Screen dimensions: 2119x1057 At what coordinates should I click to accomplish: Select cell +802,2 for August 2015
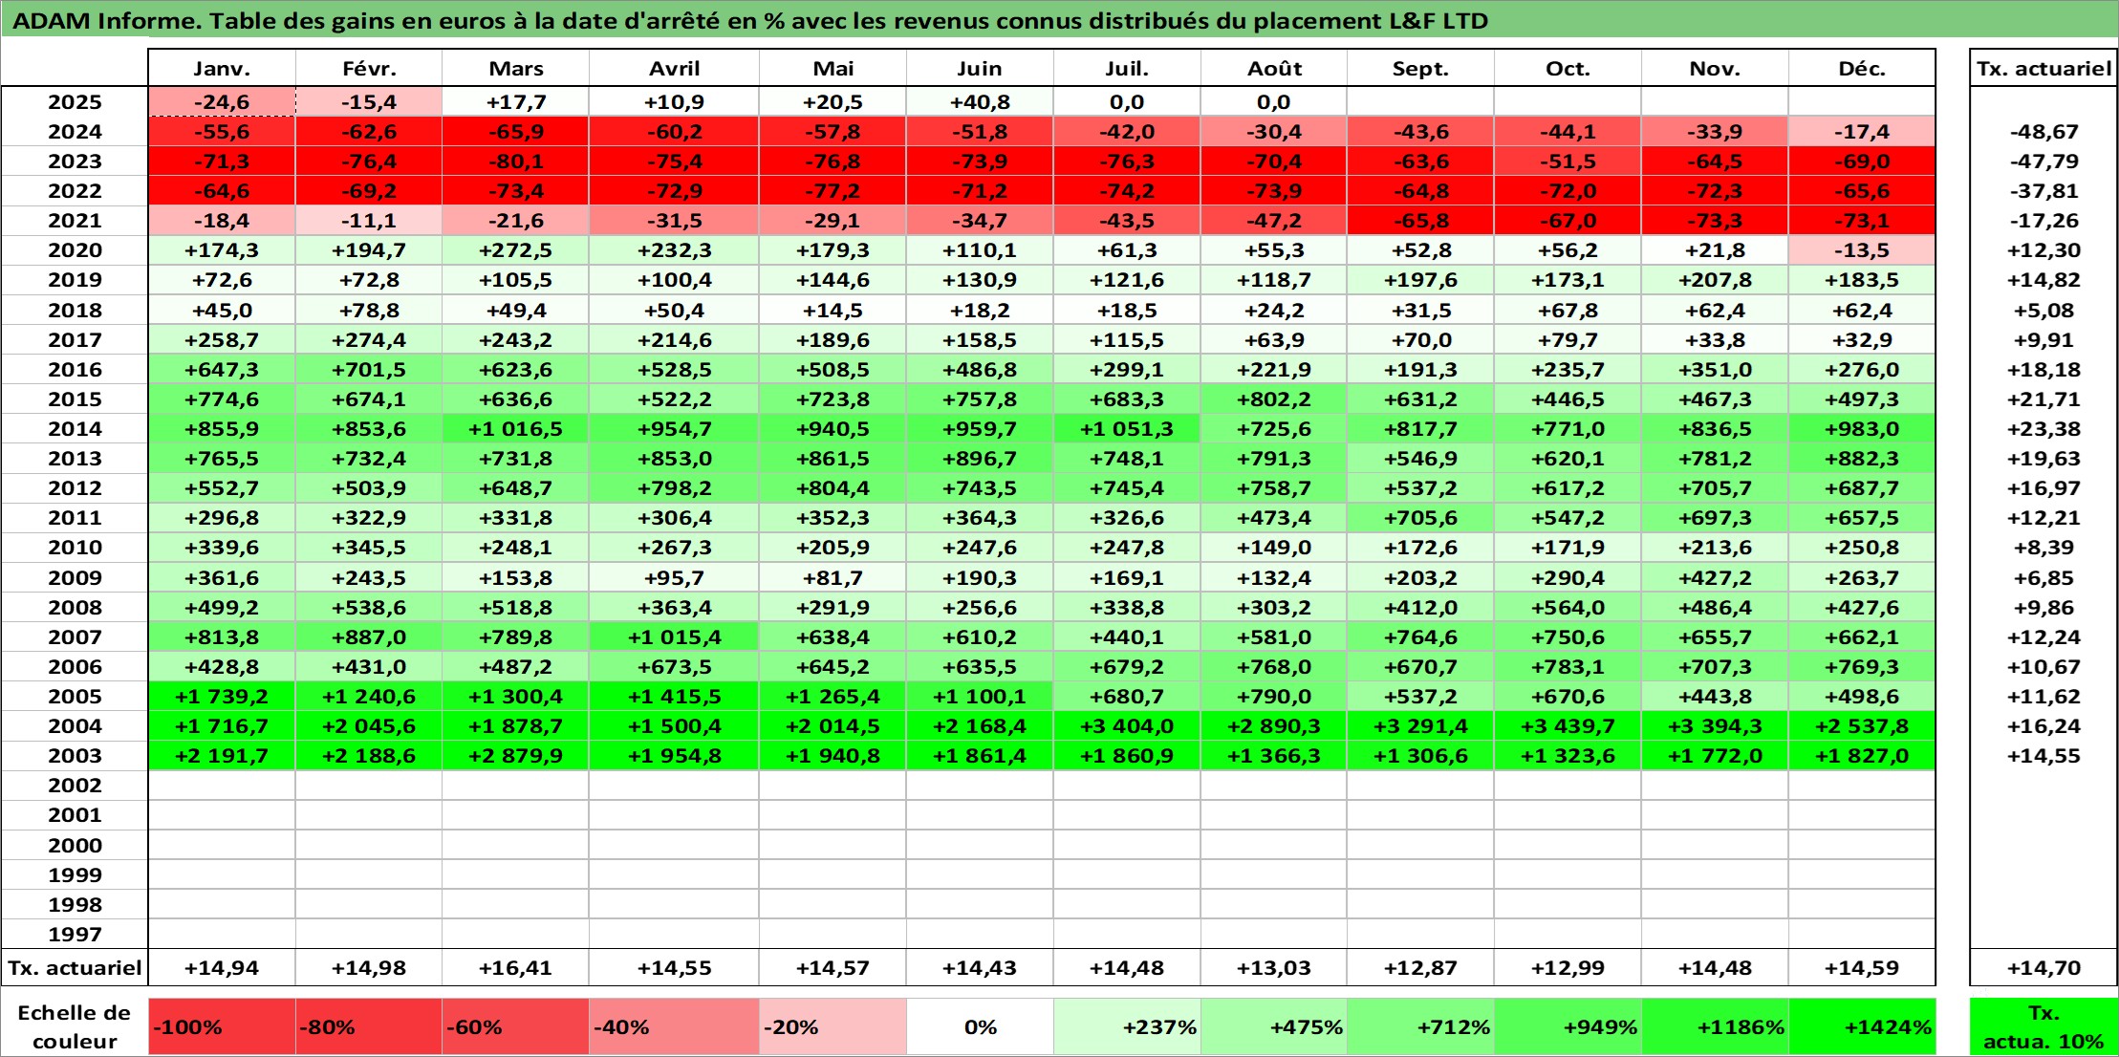click(1274, 399)
